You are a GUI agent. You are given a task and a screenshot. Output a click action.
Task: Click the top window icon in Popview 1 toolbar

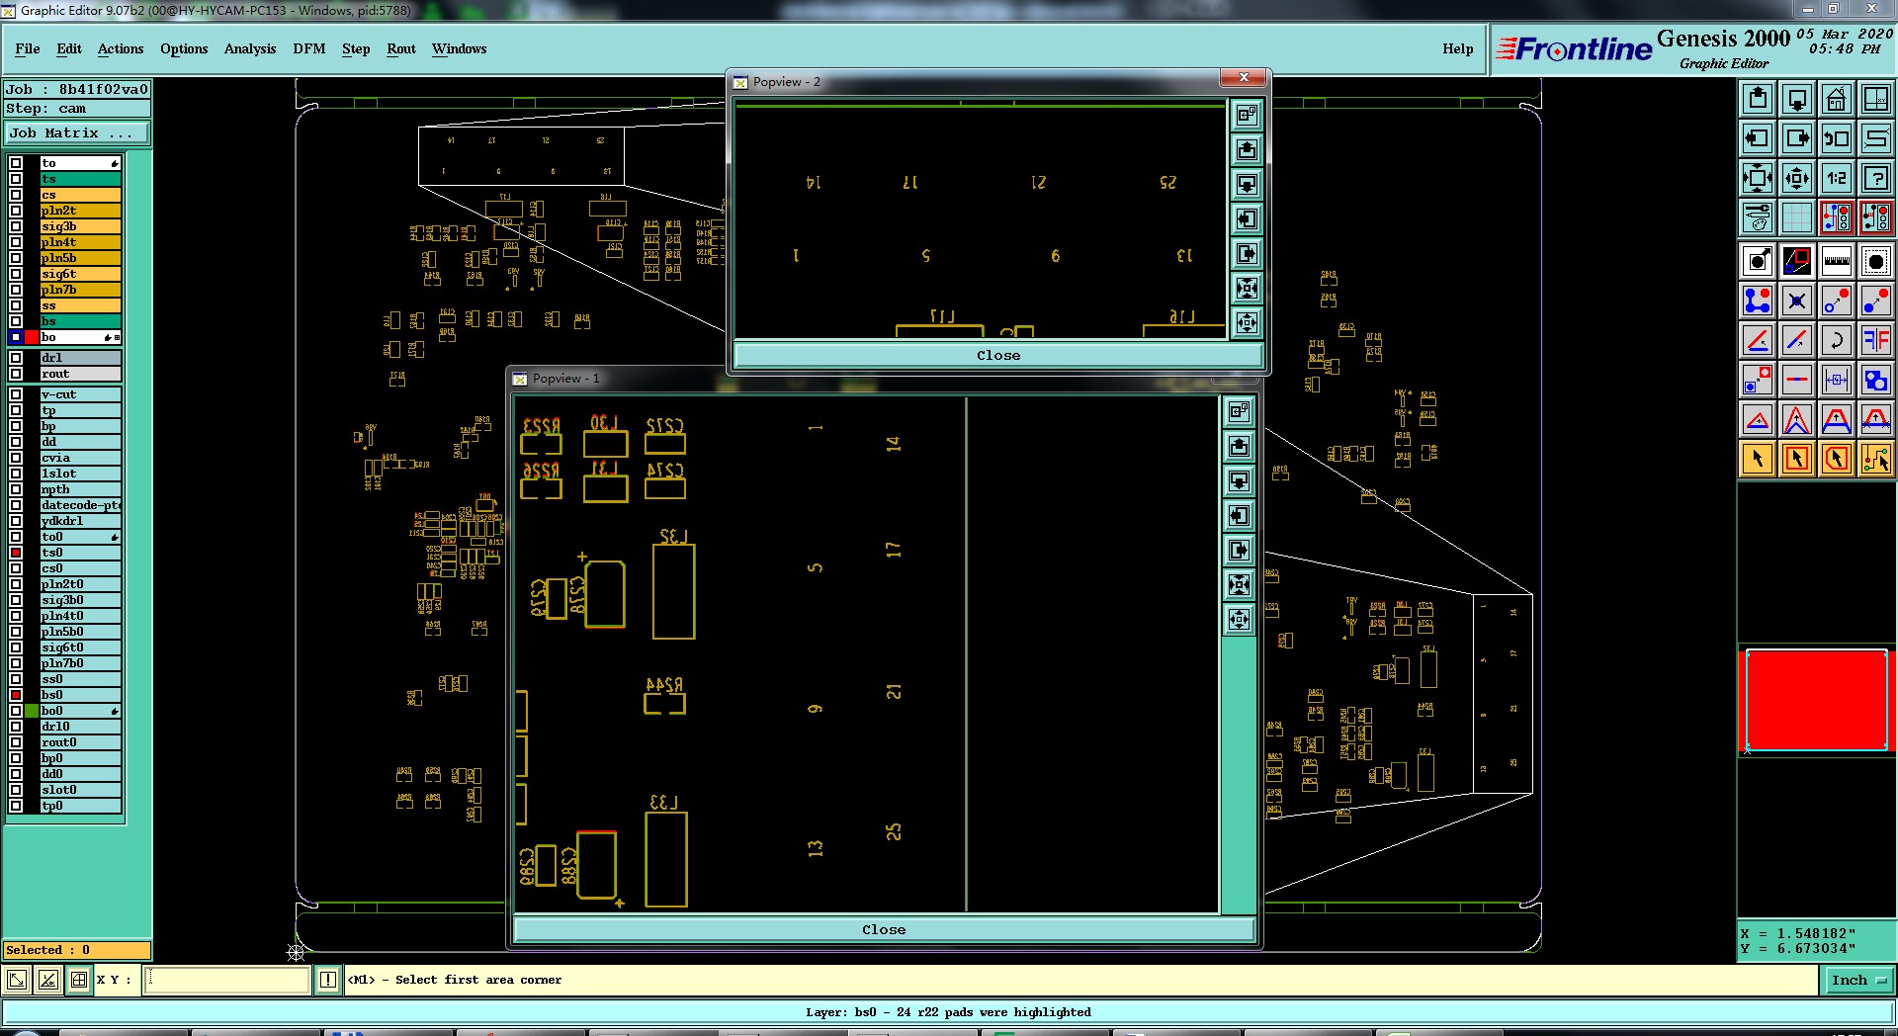click(x=1240, y=411)
